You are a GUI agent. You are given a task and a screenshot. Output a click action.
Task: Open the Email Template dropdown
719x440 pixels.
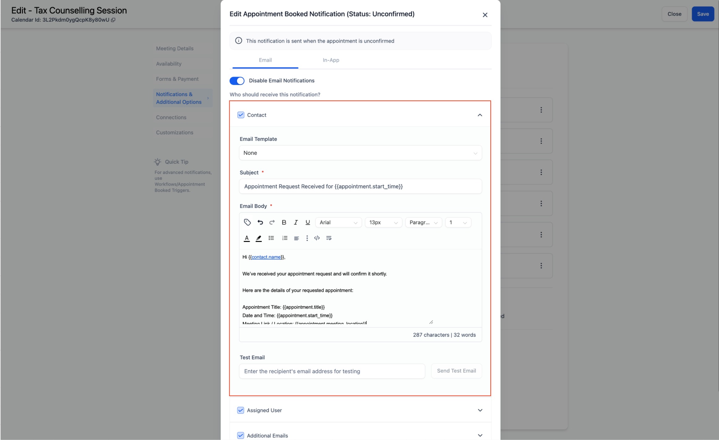click(x=360, y=153)
